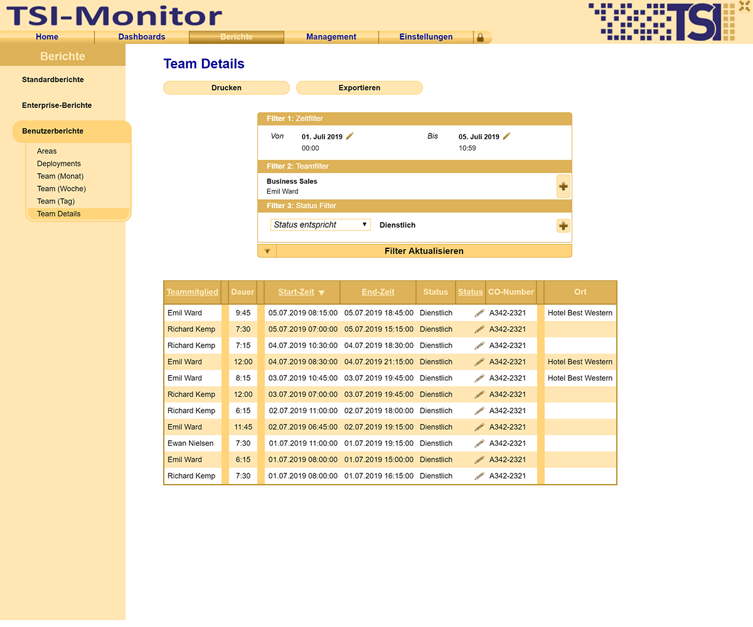Click the Dienstlich status filter value
753x627 pixels.
point(398,225)
